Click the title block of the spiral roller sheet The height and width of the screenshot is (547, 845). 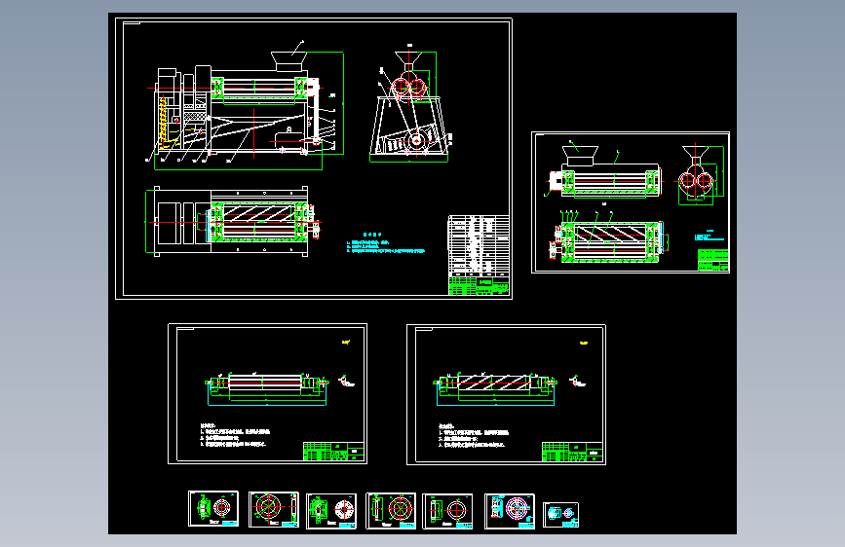click(x=572, y=452)
